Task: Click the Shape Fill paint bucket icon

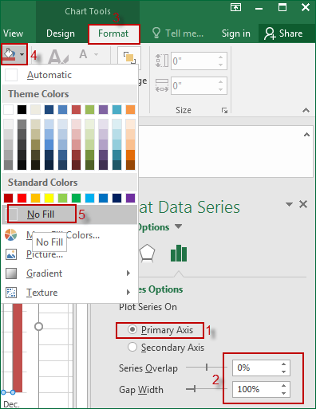Action: tap(10, 54)
